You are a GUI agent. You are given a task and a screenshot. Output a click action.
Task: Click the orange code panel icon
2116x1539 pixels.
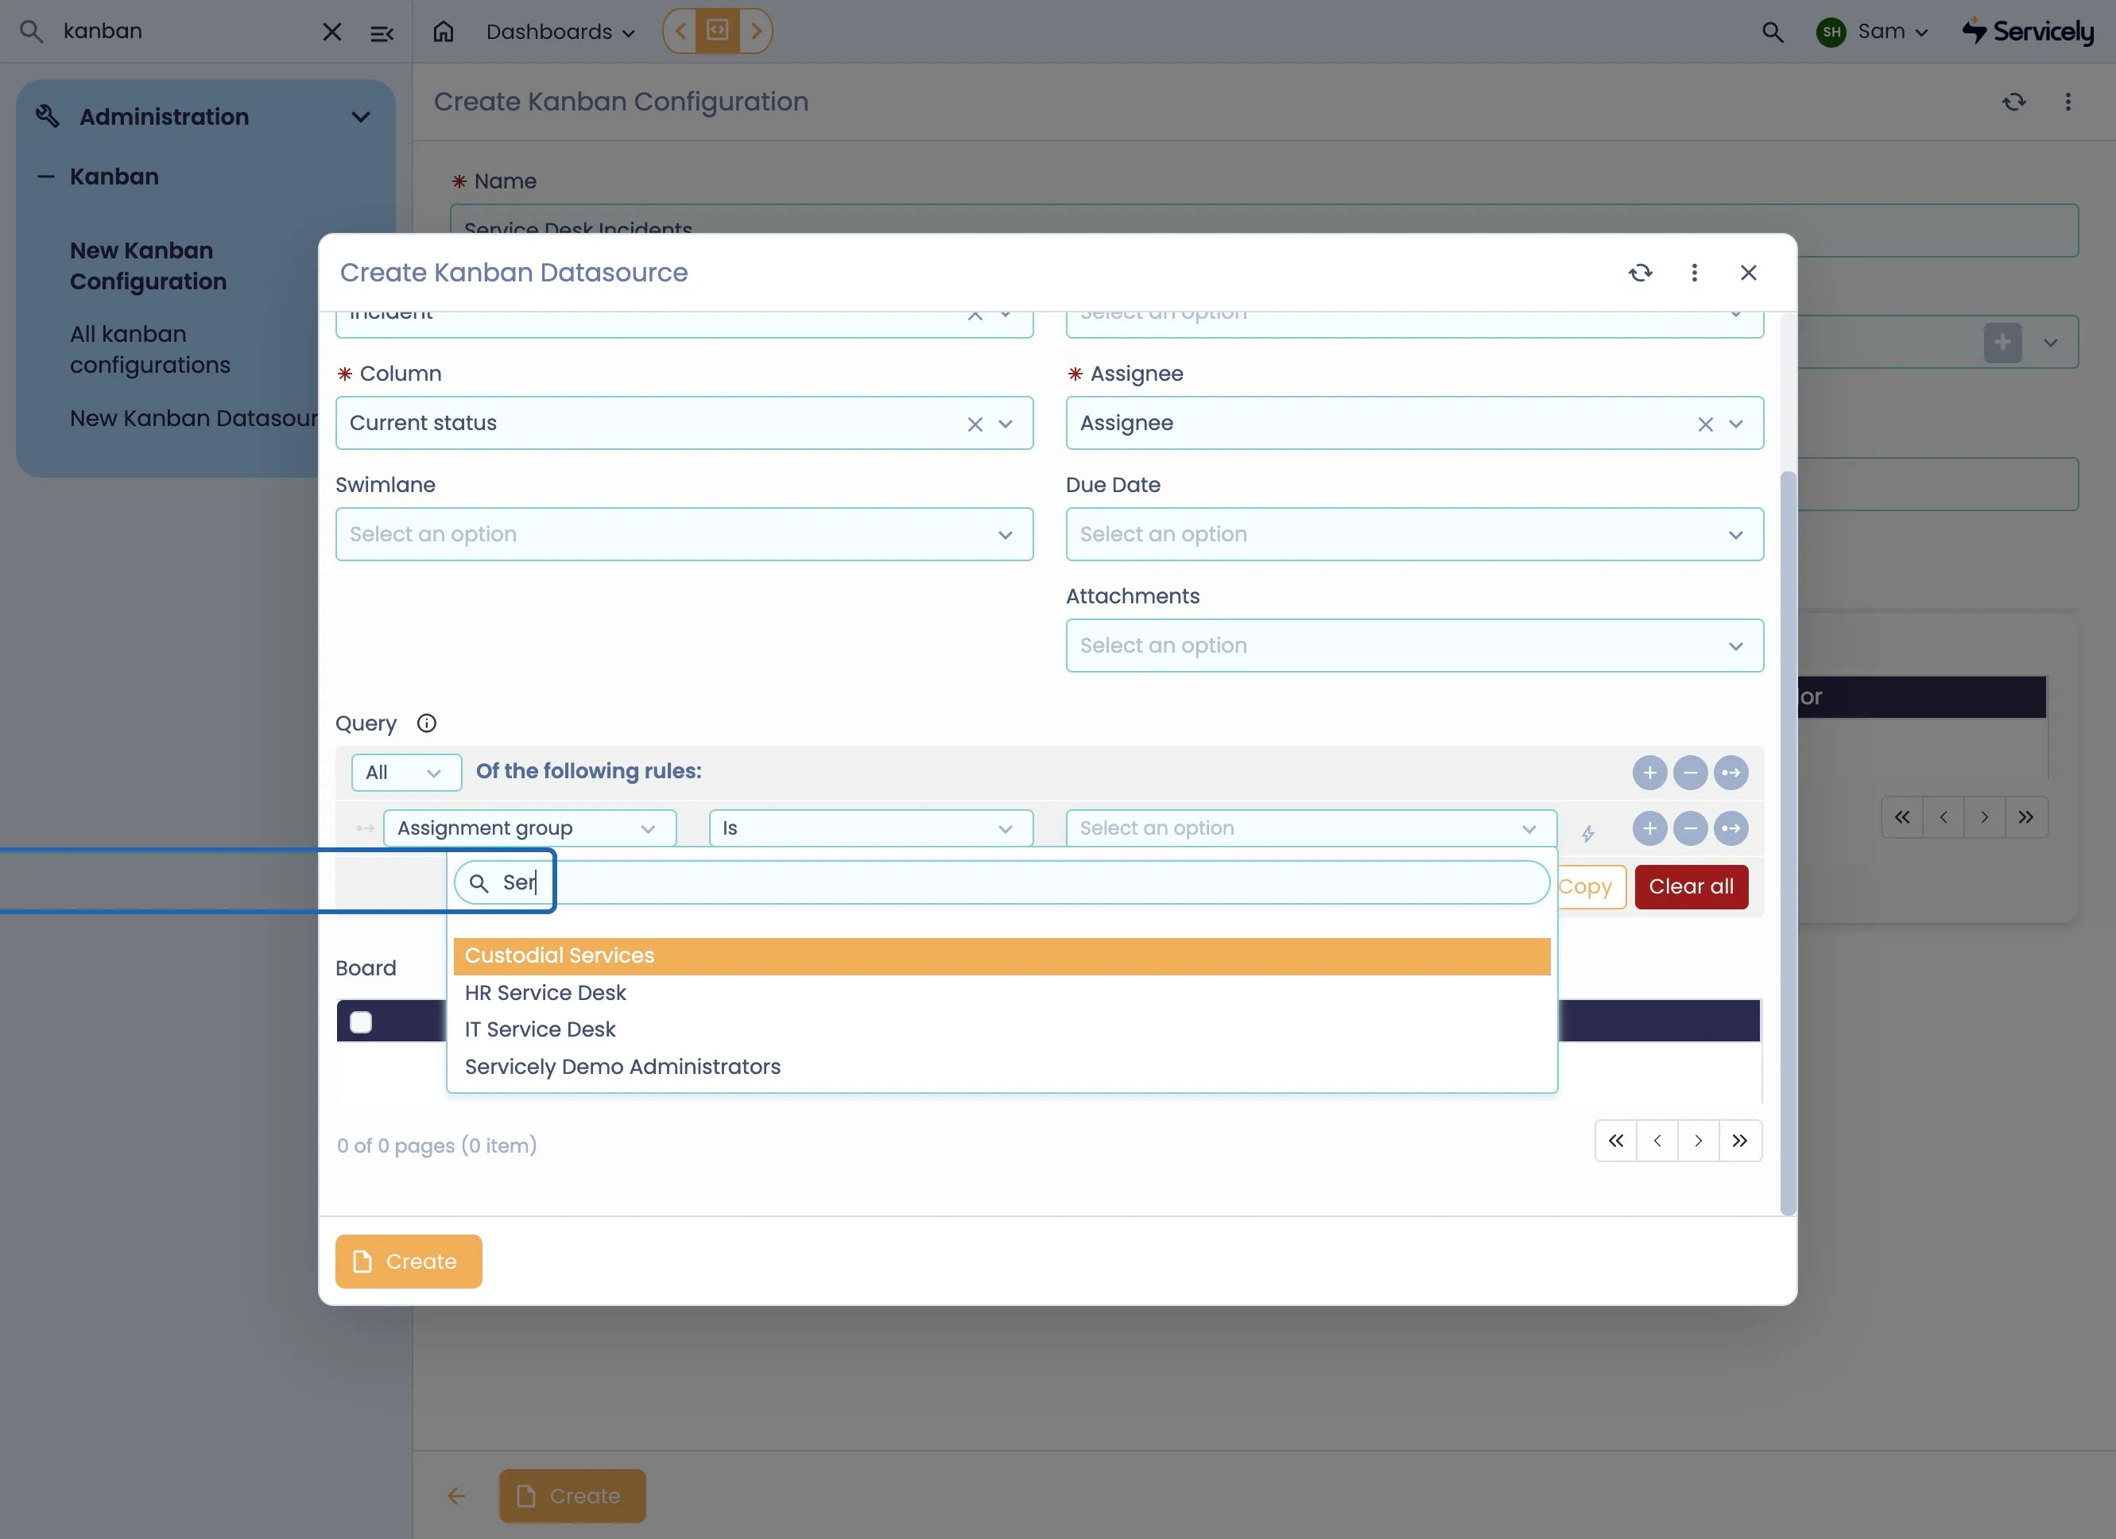tap(718, 31)
